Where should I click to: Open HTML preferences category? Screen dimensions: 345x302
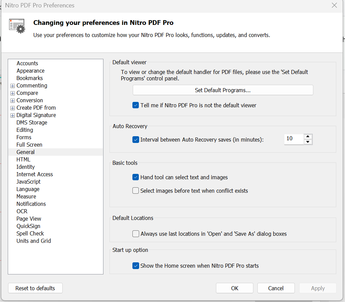(24, 159)
